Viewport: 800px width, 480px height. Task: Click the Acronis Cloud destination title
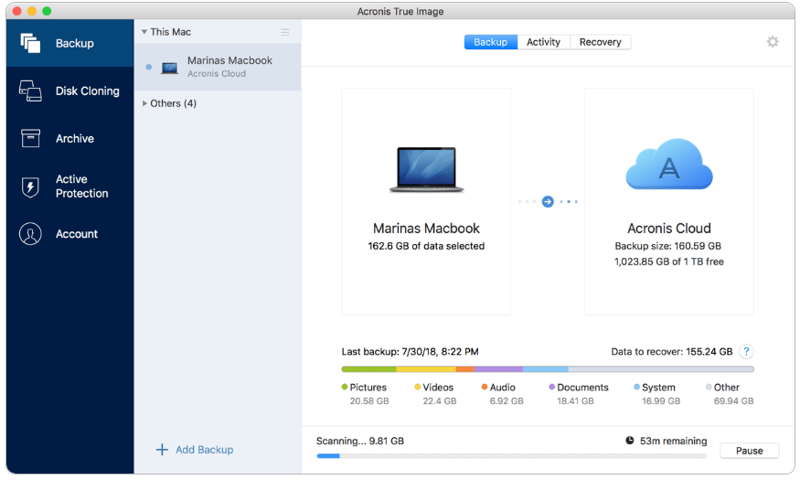coord(669,228)
